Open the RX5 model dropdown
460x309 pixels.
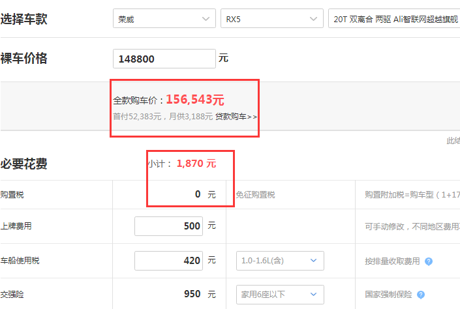tap(272, 18)
